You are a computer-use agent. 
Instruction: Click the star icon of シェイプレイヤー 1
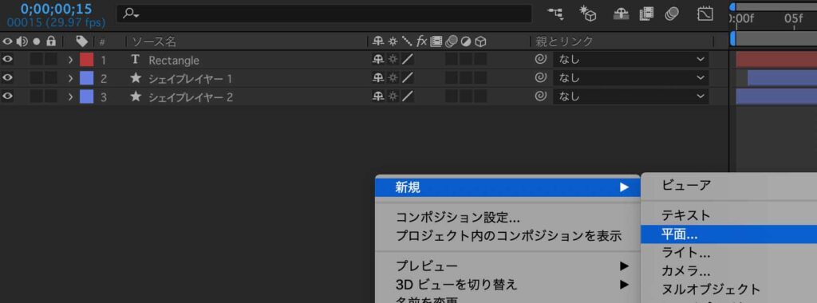point(136,79)
